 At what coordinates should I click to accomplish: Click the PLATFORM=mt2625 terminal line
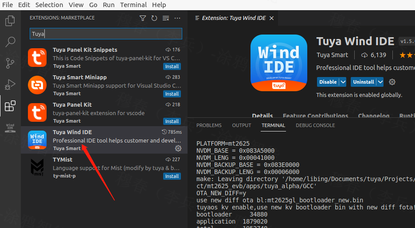click(x=223, y=143)
